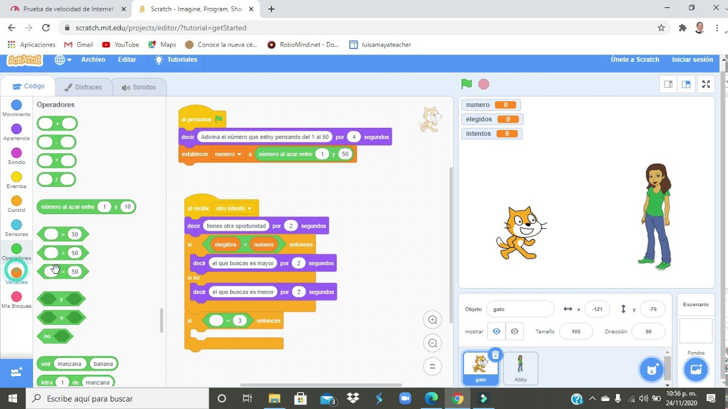Open the RoboMind.net bookmark
The height and width of the screenshot is (409, 728).
tap(303, 44)
